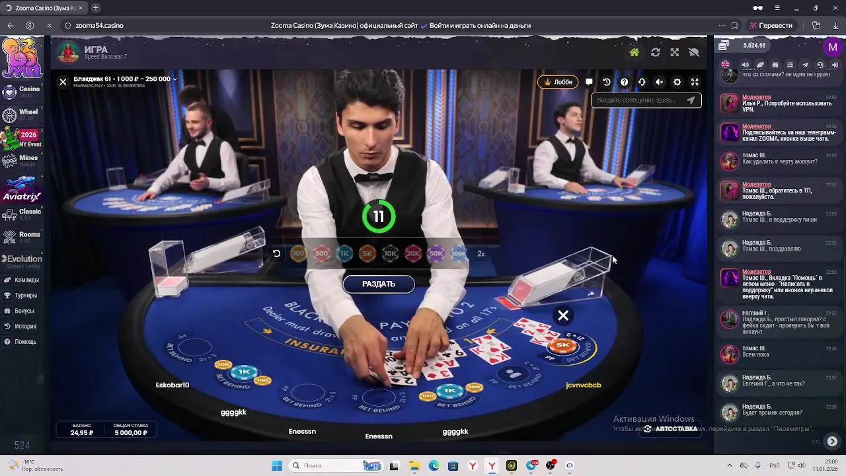Undo last bet arrow icon
The width and height of the screenshot is (846, 476).
pos(276,253)
